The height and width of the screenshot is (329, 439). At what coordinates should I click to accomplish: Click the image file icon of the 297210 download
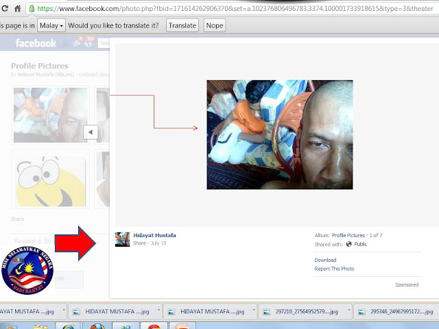click(x=267, y=312)
